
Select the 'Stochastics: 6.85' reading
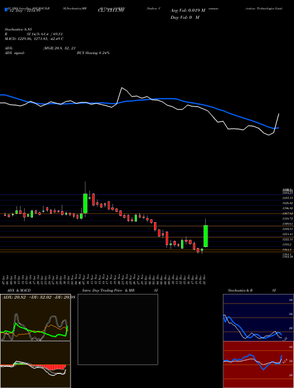tap(18, 29)
